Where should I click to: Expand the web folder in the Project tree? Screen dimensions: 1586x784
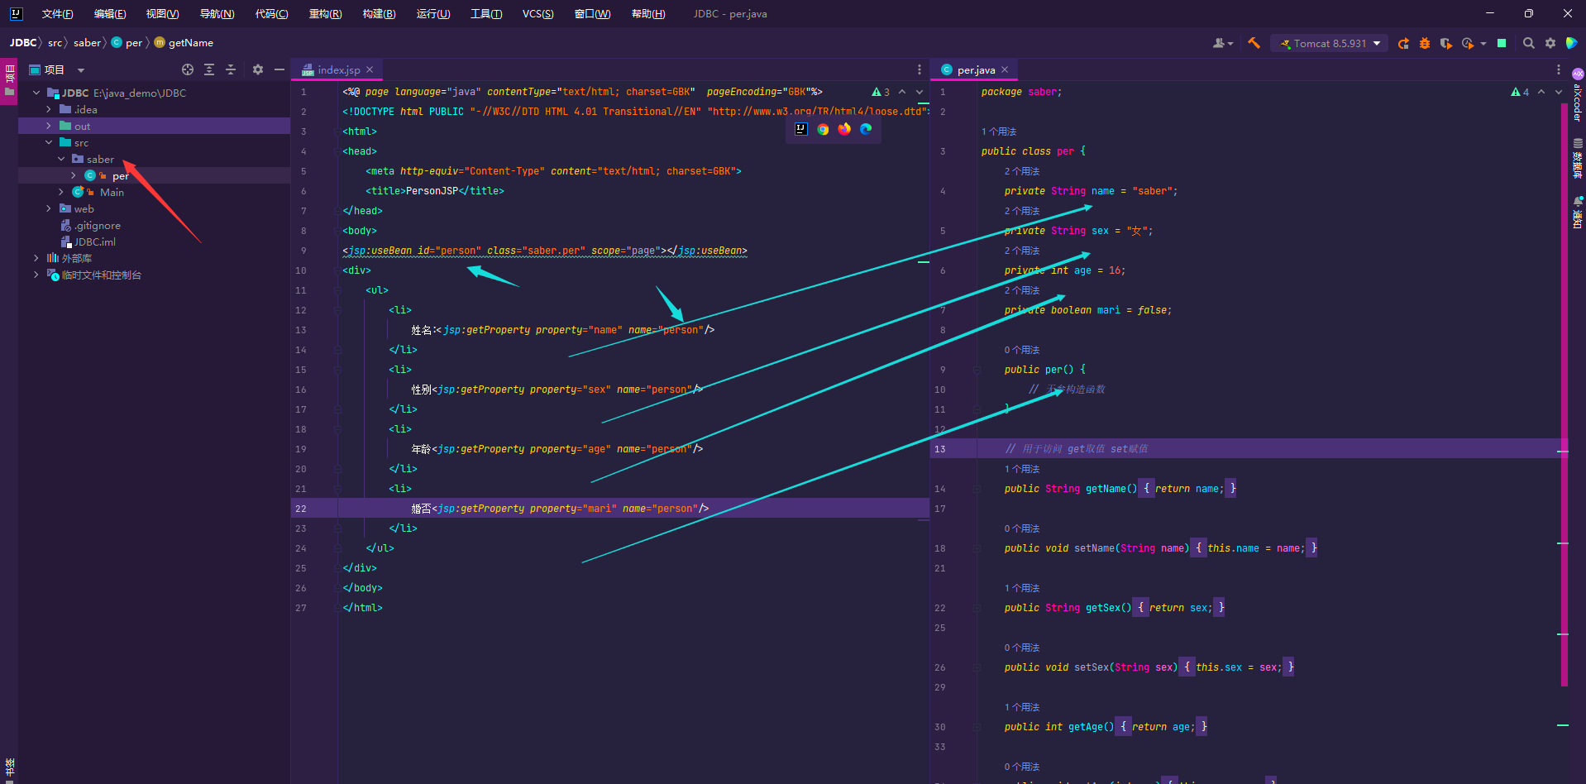(x=49, y=208)
